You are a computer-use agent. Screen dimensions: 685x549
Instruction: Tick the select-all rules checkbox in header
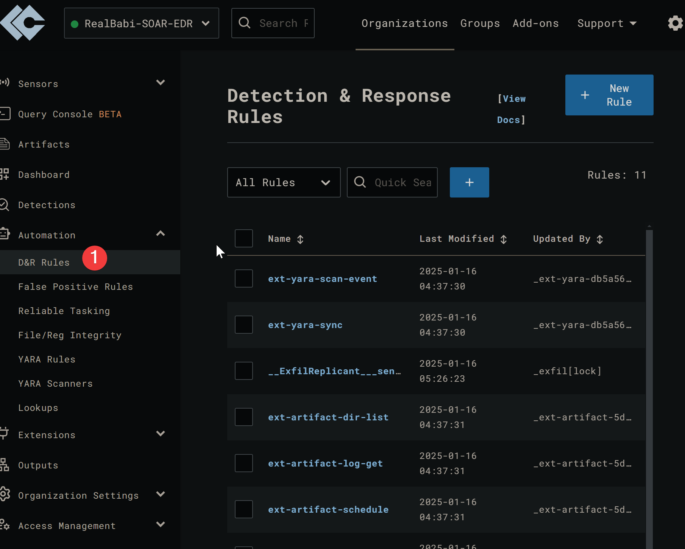[244, 238]
